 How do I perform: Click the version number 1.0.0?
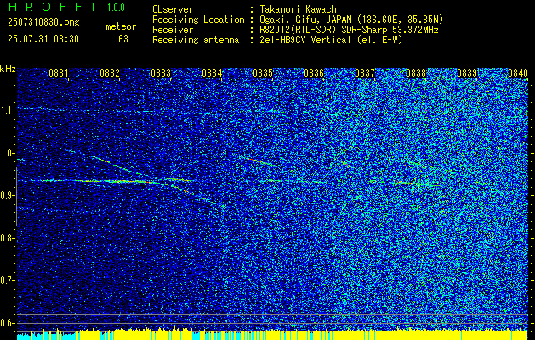pyautogui.click(x=116, y=8)
